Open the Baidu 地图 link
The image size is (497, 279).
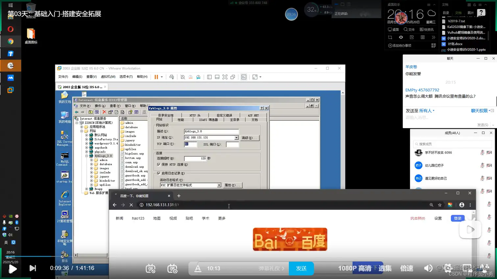point(157,218)
